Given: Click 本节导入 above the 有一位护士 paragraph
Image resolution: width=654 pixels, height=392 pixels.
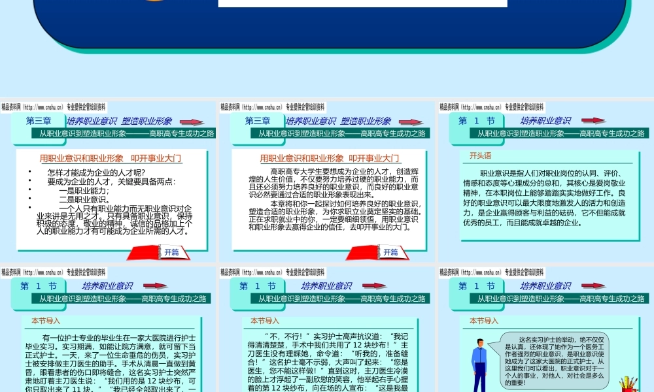Looking at the screenshot, I should pyautogui.click(x=46, y=321).
